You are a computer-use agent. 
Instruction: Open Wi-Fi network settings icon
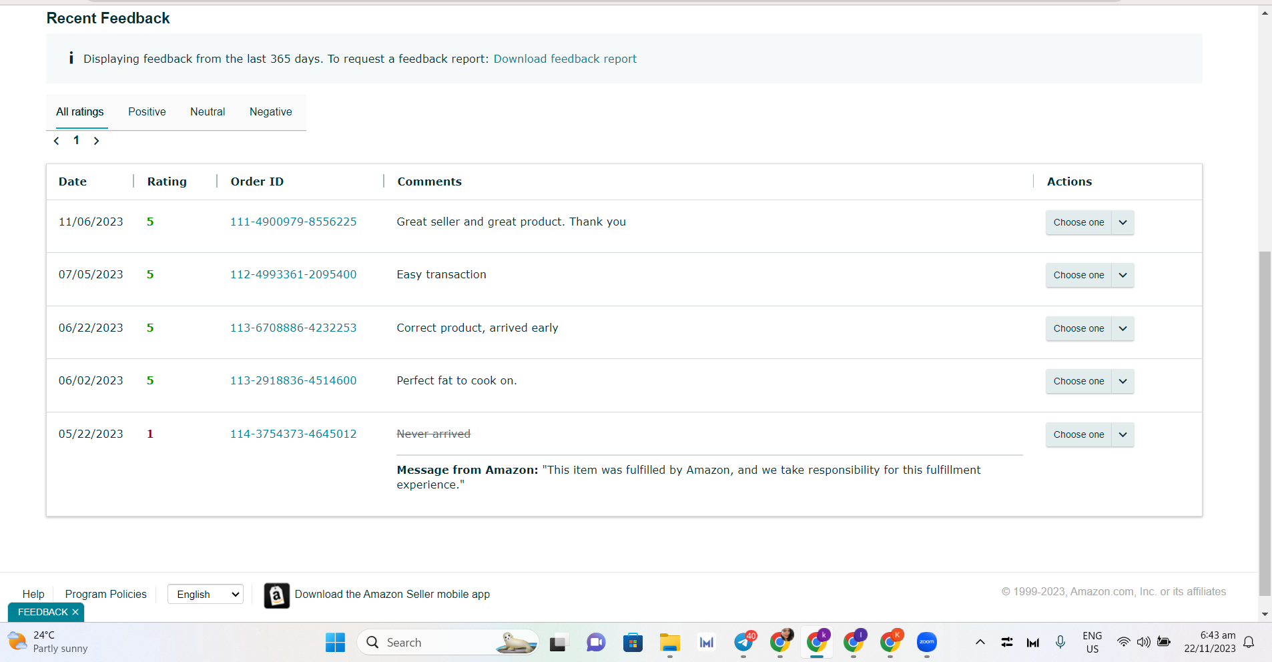point(1124,642)
